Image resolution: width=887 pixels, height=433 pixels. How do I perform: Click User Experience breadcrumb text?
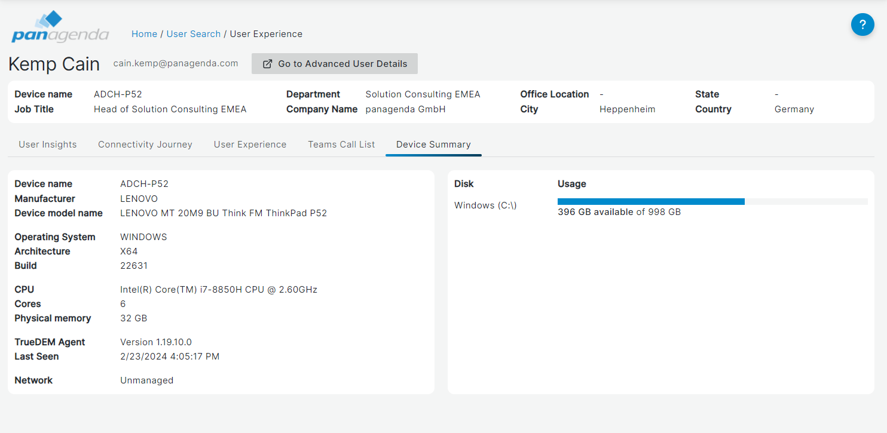click(x=266, y=34)
